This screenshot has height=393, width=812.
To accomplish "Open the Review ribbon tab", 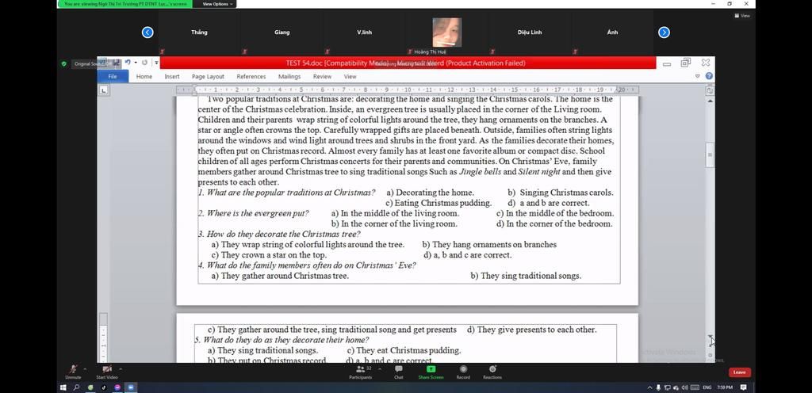I will pyautogui.click(x=322, y=77).
